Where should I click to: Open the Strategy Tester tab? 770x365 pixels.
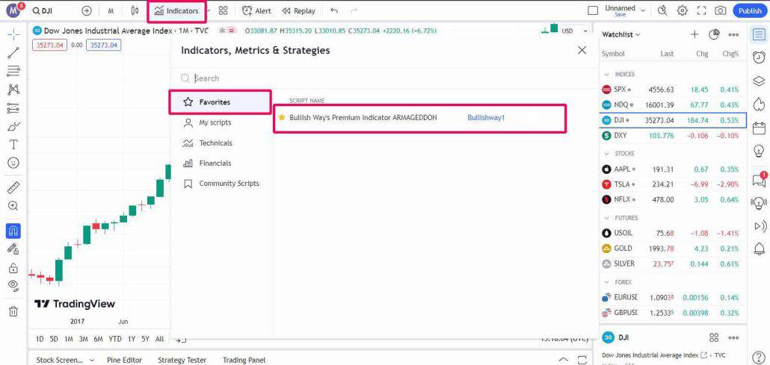coord(182,360)
